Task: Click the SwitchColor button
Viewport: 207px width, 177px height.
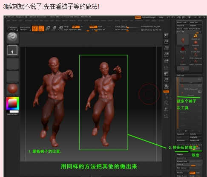Action: pos(12,114)
